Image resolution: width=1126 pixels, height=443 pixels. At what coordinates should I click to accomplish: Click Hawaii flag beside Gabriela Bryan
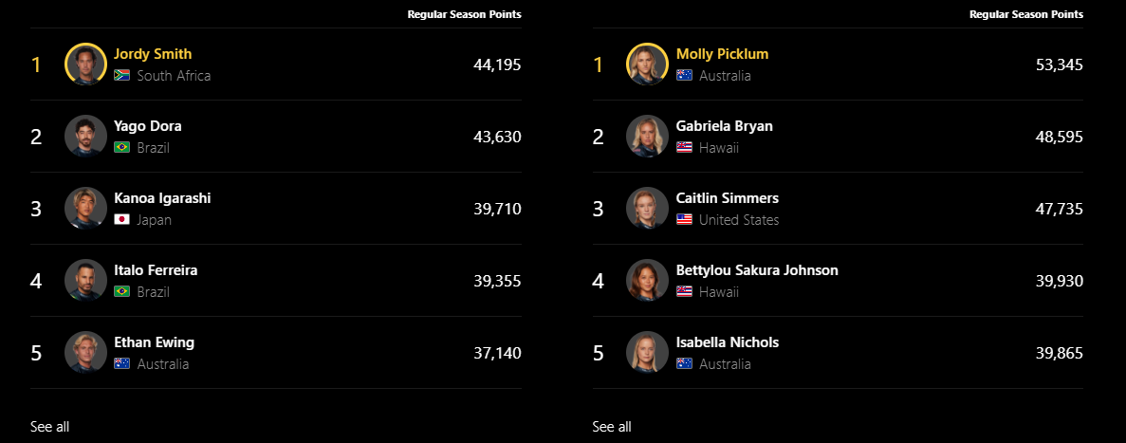point(684,147)
